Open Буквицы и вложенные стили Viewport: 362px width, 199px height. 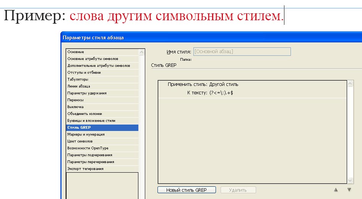click(x=102, y=121)
